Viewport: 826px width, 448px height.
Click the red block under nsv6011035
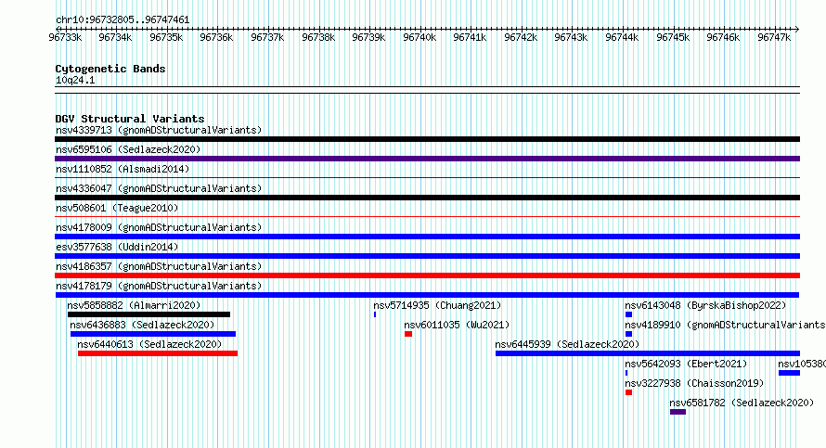[408, 334]
